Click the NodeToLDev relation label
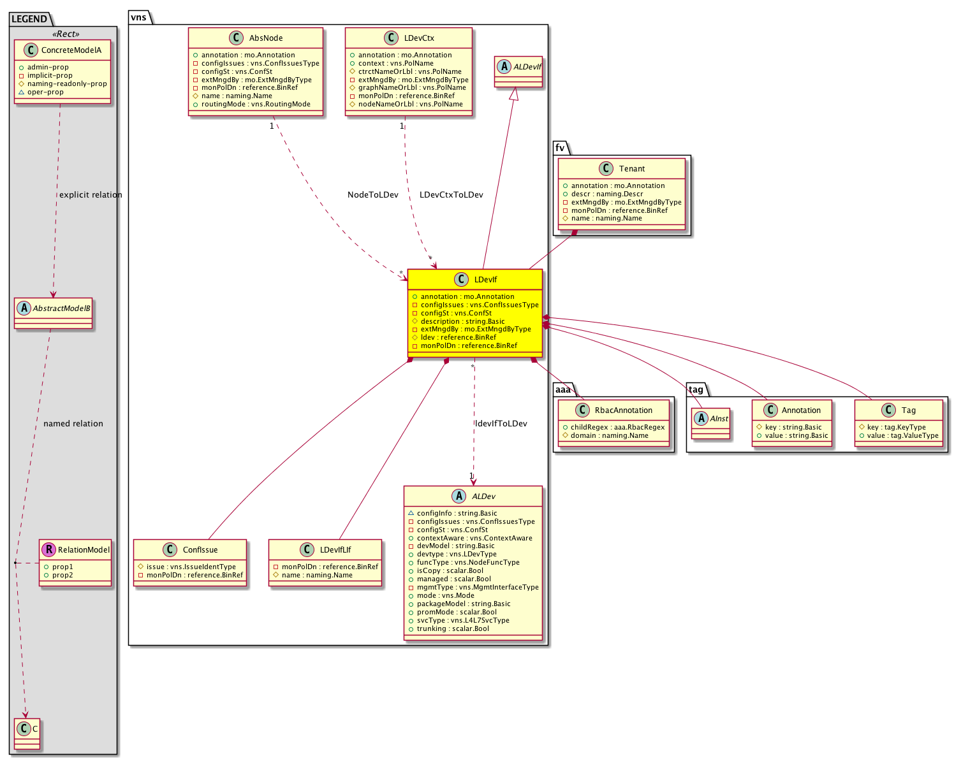This screenshot has width=961, height=761. (x=372, y=195)
